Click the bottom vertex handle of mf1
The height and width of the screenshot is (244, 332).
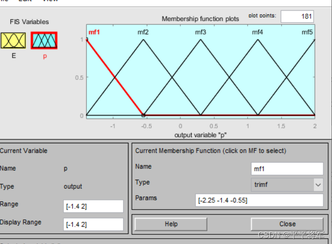pos(143,115)
